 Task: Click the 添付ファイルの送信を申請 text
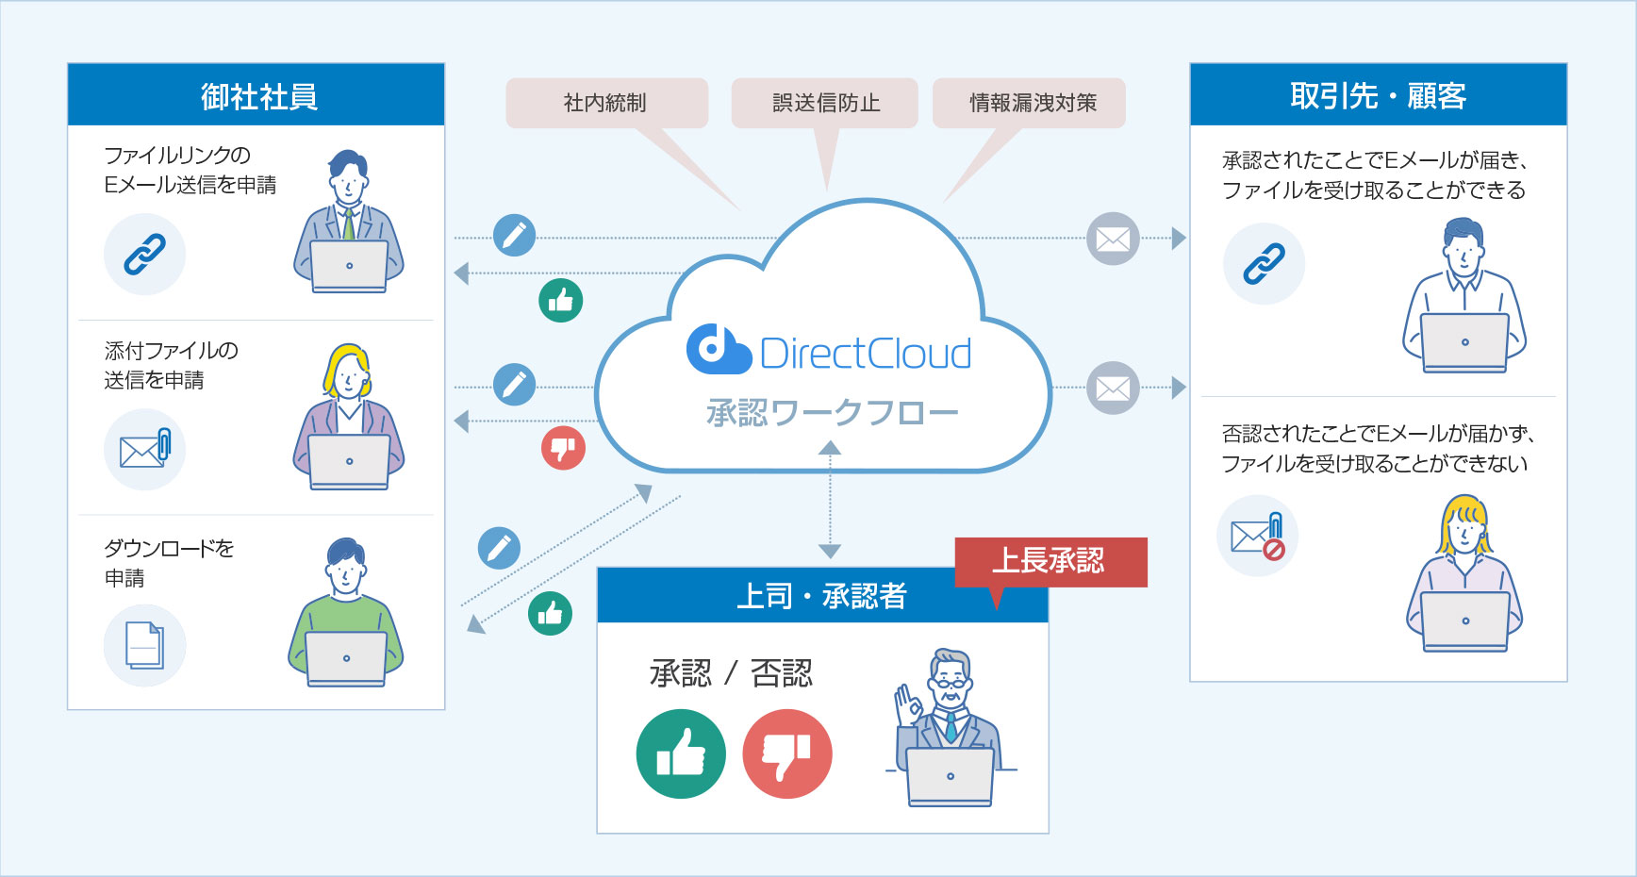pyautogui.click(x=171, y=365)
